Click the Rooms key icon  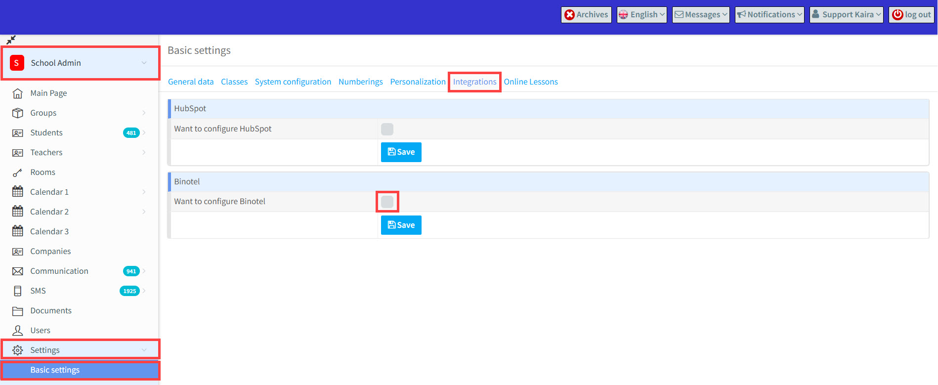point(18,172)
